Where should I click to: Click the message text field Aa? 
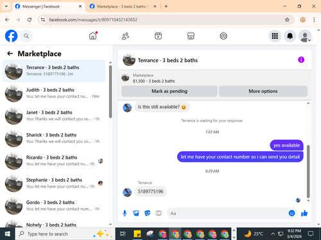[x=227, y=213]
